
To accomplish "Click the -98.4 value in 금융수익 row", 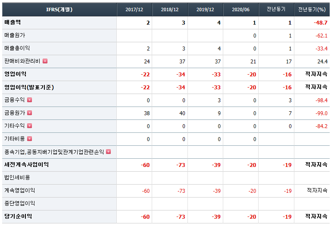I will 322,100.
